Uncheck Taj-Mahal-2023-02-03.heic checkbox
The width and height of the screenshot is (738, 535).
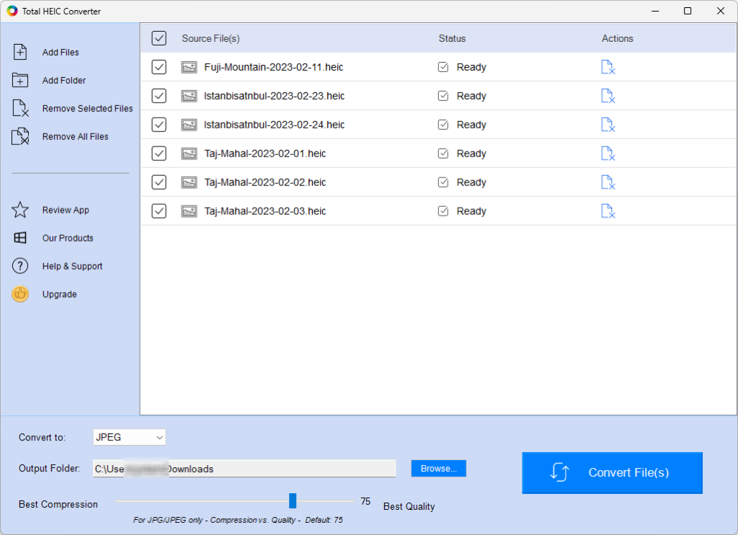click(x=159, y=211)
